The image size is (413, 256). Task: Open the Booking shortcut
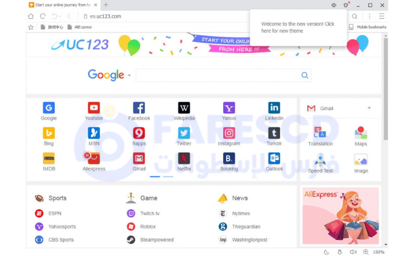[229, 158]
